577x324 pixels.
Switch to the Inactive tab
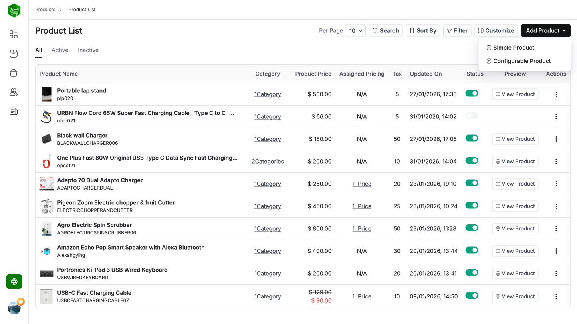coord(88,50)
